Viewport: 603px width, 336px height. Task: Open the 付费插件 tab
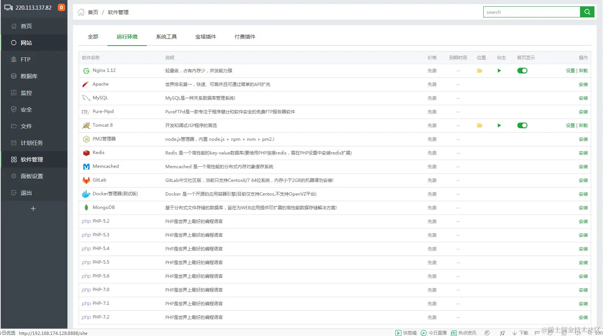[245, 37]
